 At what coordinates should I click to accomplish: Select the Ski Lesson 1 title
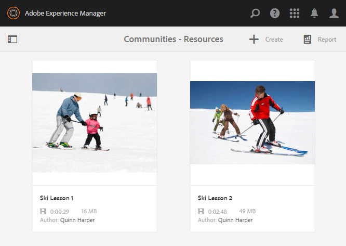tap(57, 198)
